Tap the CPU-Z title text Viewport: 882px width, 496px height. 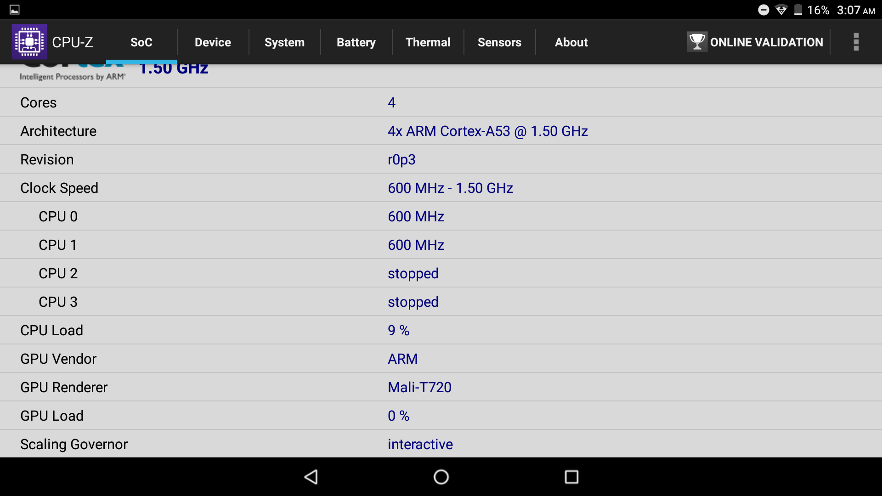(73, 42)
